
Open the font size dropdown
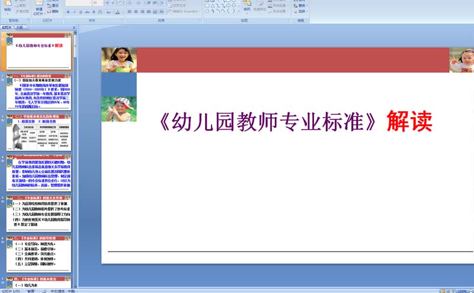tap(102, 3)
